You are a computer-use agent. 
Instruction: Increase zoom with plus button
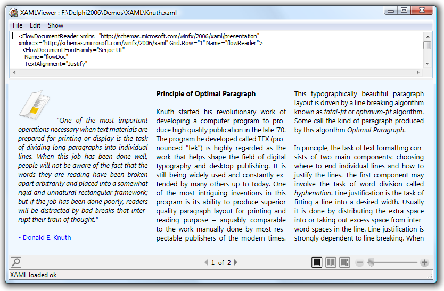[x=424, y=262]
